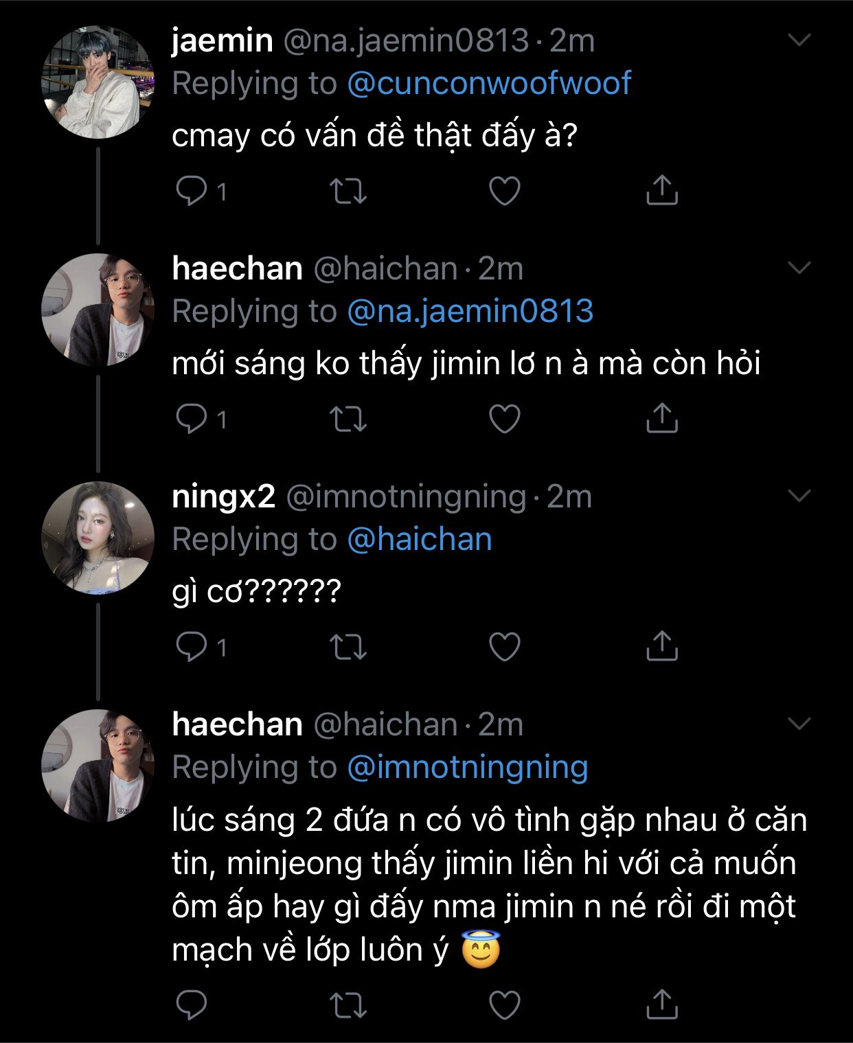853x1043 pixels.
Task: Open ningx2's profile avatar
Action: [98, 538]
